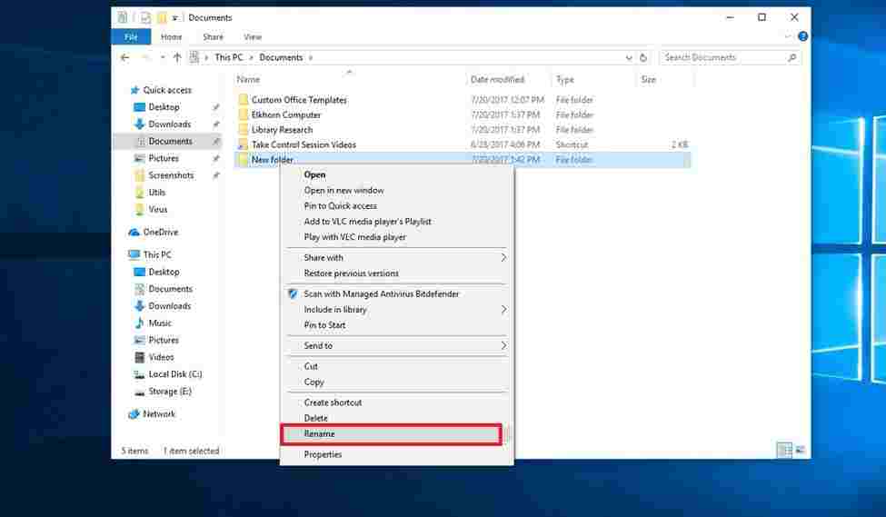Click the Search Documents field
886x517 pixels.
[731, 57]
